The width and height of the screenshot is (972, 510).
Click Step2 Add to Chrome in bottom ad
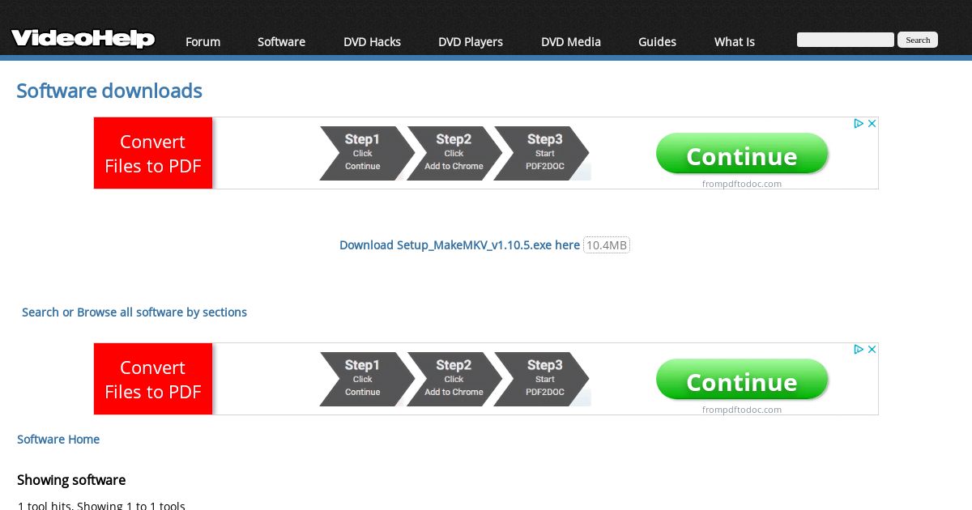[454, 379]
